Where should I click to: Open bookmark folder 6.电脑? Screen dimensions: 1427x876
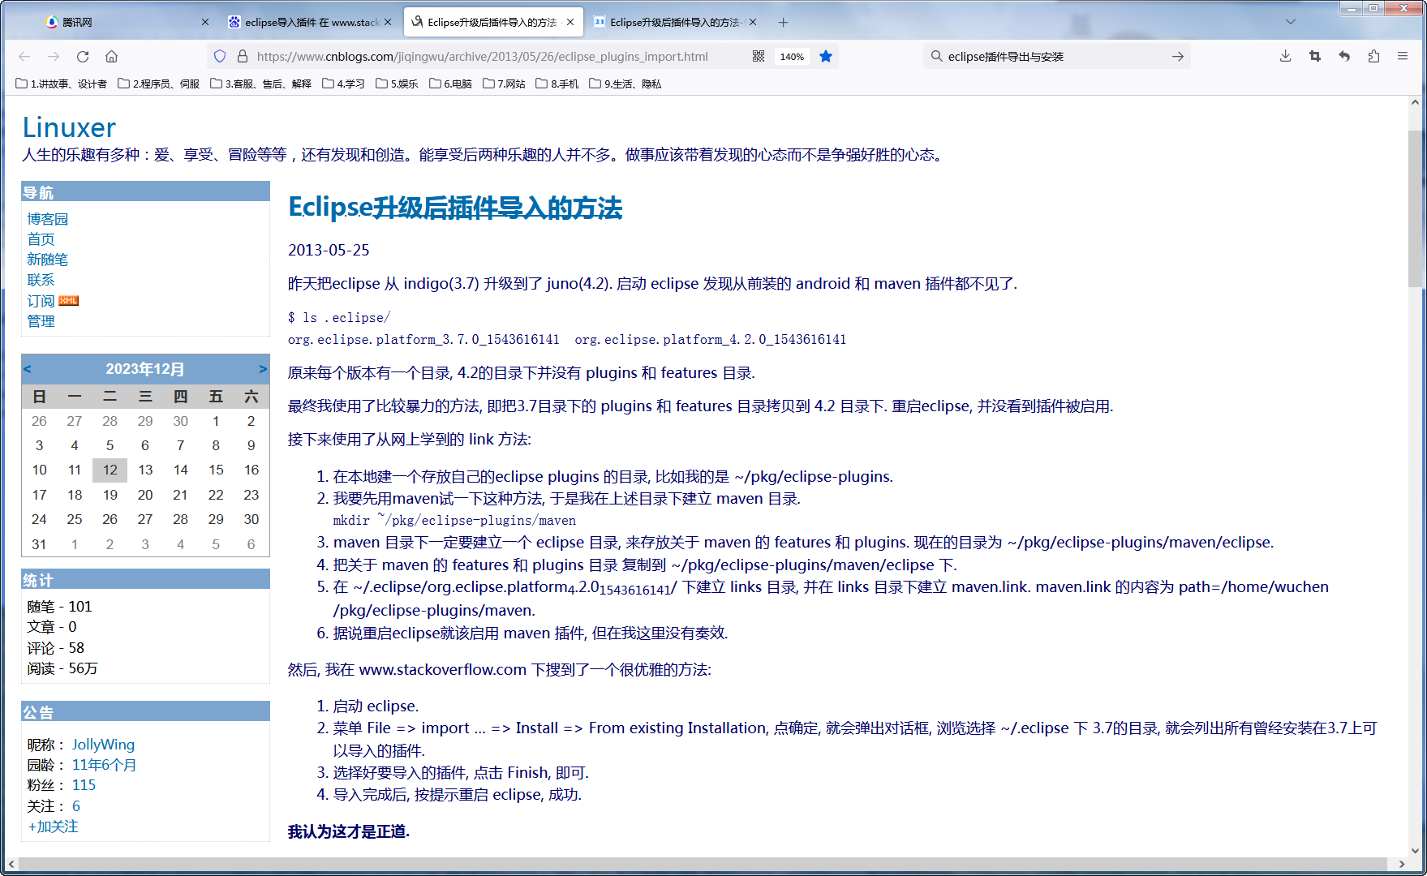(x=450, y=84)
